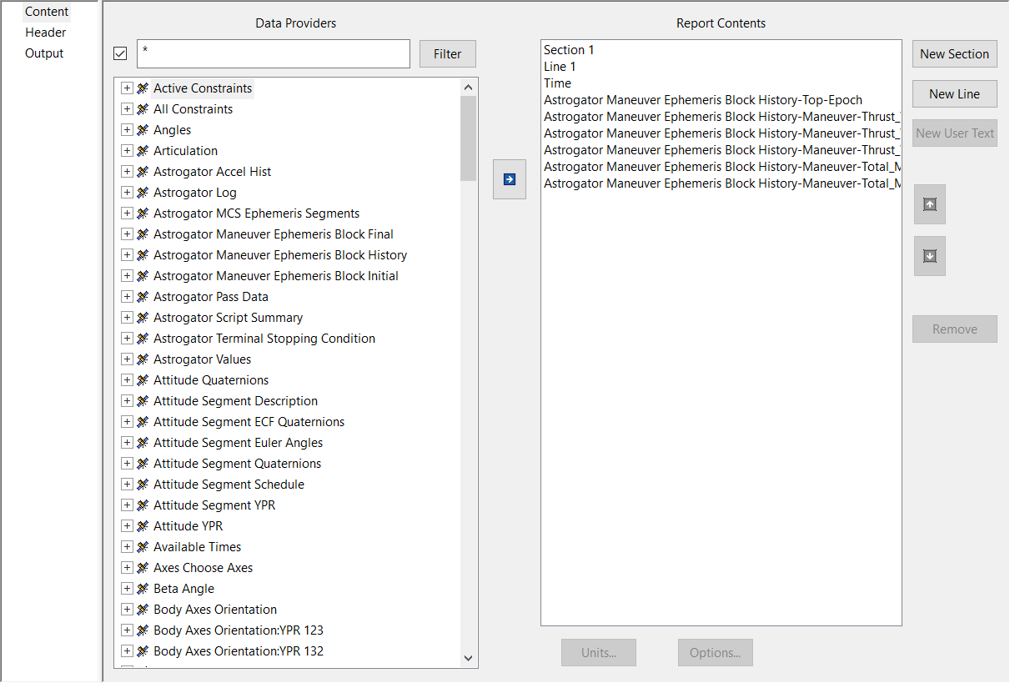Expand the Active Constraints node
The width and height of the screenshot is (1010, 683).
pos(127,88)
